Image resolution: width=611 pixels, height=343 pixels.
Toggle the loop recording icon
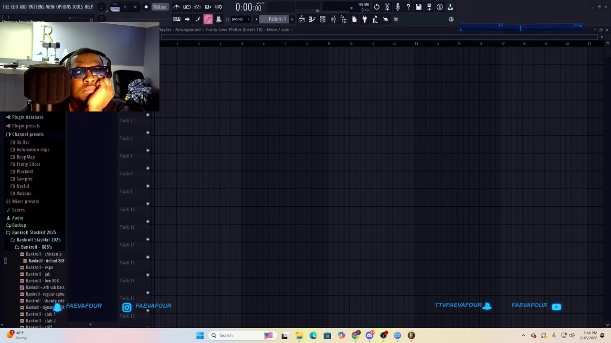[218, 7]
